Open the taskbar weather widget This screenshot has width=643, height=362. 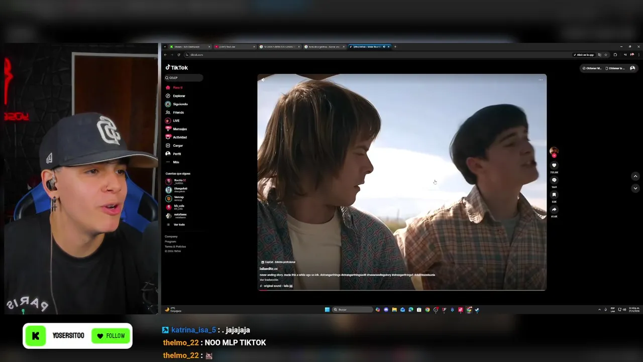tap(173, 310)
